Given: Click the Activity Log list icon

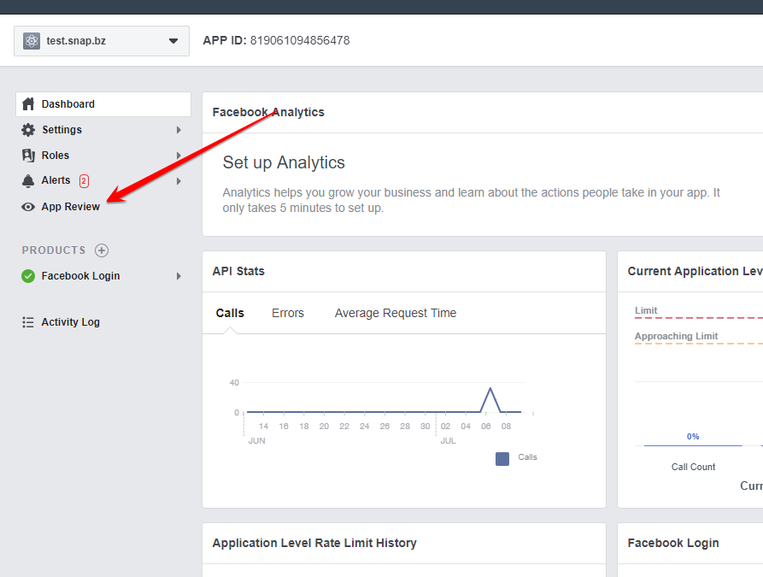Looking at the screenshot, I should 28,322.
